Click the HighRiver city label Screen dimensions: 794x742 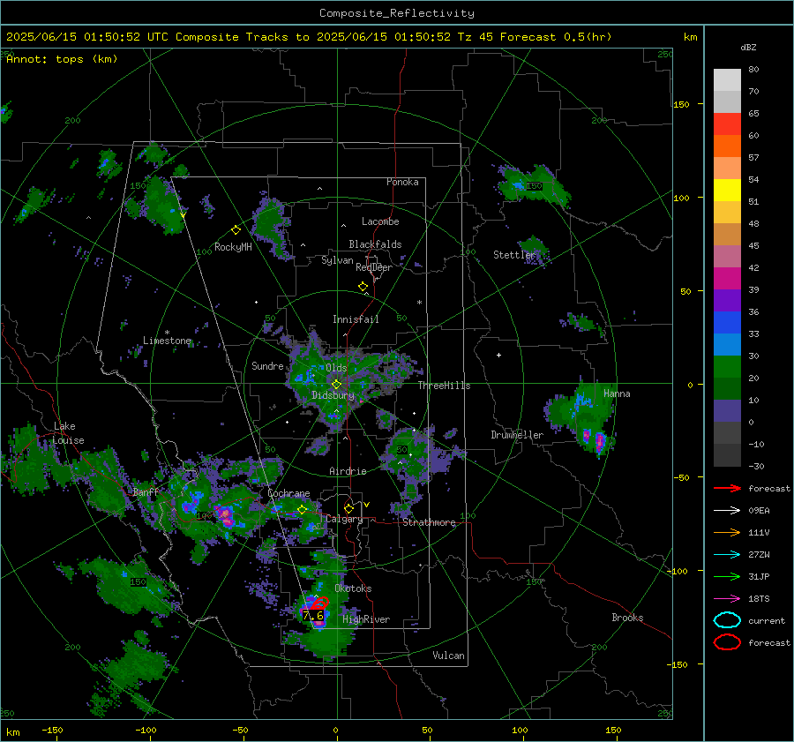pos(366,619)
